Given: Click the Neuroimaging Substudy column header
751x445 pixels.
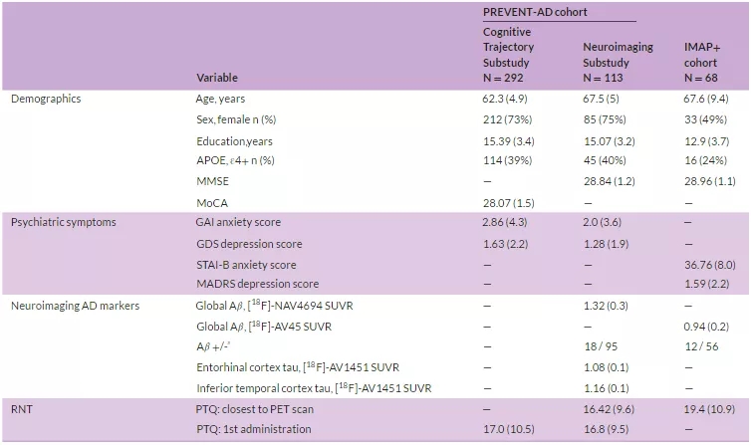Looking at the screenshot, I should pos(618,62).
